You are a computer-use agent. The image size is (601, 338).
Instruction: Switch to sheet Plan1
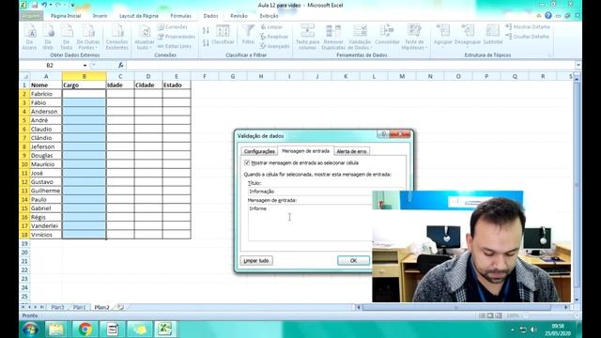coord(79,307)
